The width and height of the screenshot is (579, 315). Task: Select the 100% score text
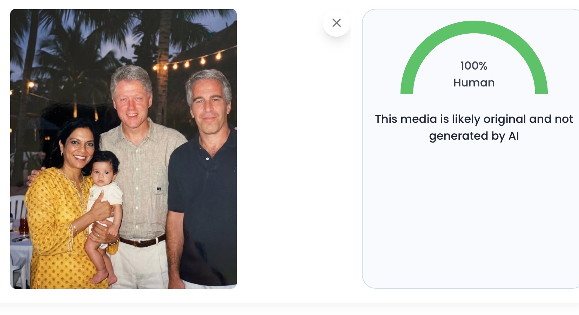(x=474, y=66)
